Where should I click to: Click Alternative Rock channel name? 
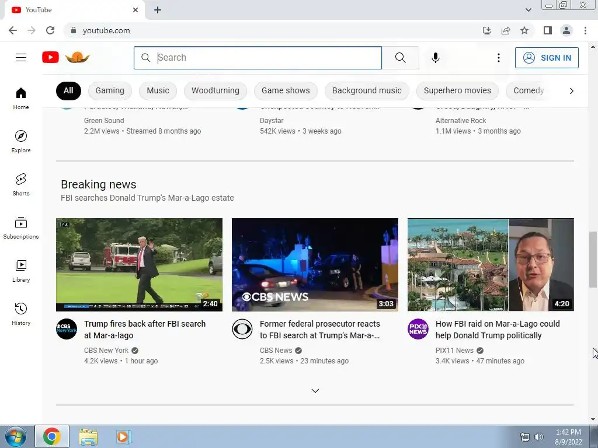click(x=461, y=121)
